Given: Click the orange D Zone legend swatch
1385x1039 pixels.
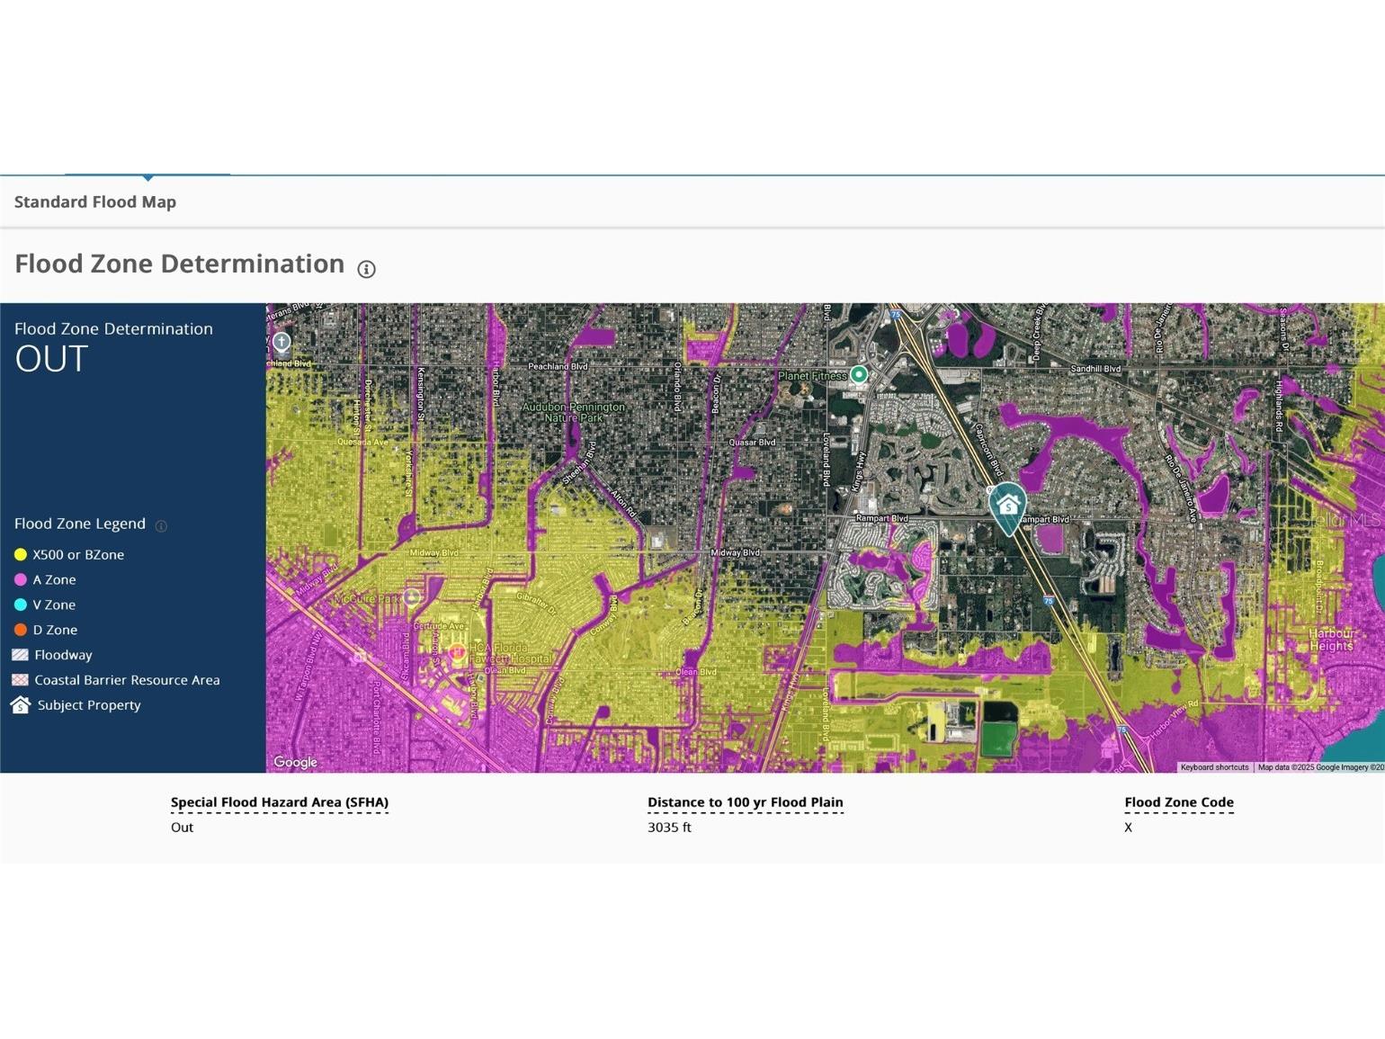Looking at the screenshot, I should [x=21, y=631].
